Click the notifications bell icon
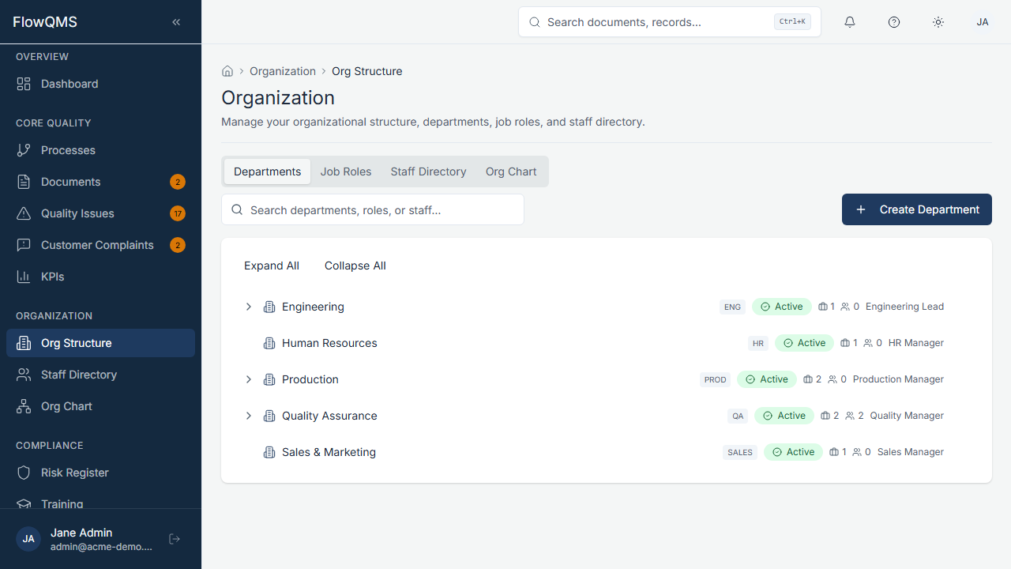 pos(850,22)
